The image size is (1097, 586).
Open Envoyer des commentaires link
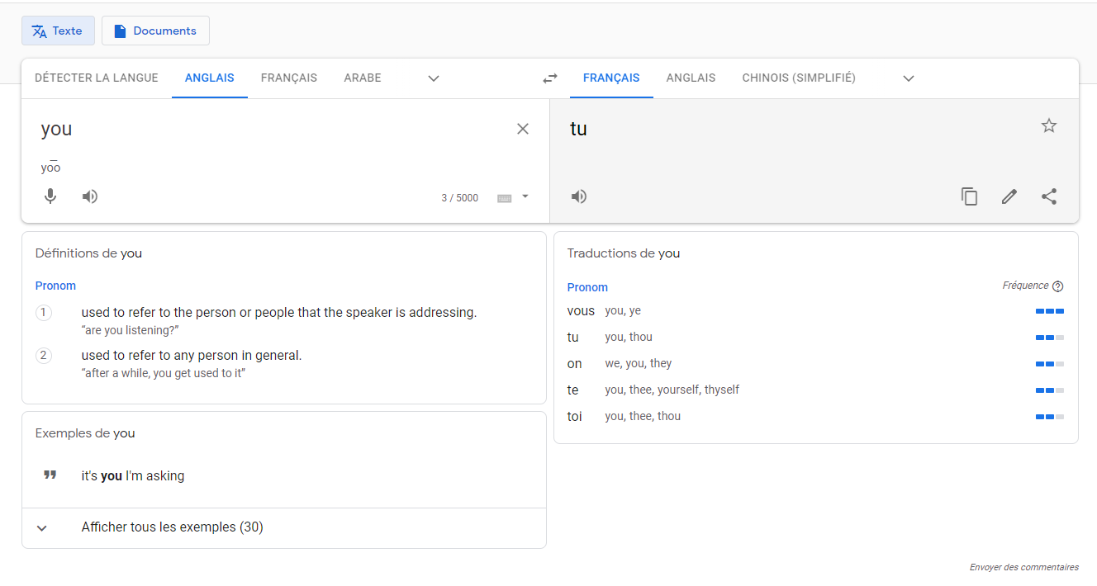(x=1024, y=568)
